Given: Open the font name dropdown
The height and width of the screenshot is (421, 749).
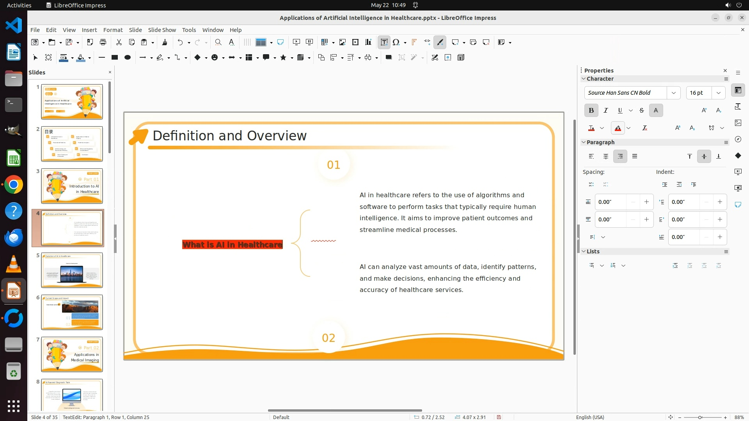Looking at the screenshot, I should 673,93.
